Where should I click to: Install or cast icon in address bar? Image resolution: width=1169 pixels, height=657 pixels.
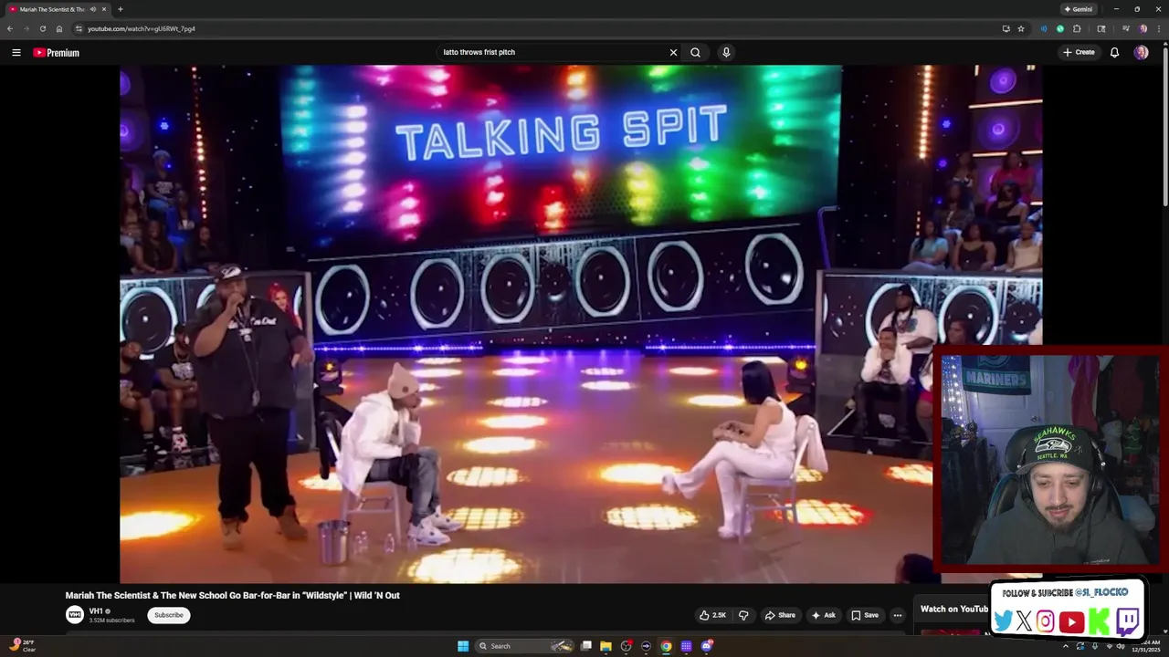click(x=1006, y=28)
